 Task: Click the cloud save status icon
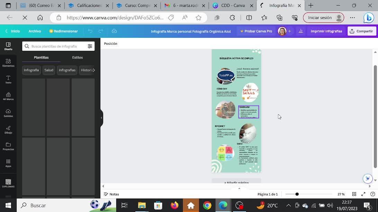(114, 31)
